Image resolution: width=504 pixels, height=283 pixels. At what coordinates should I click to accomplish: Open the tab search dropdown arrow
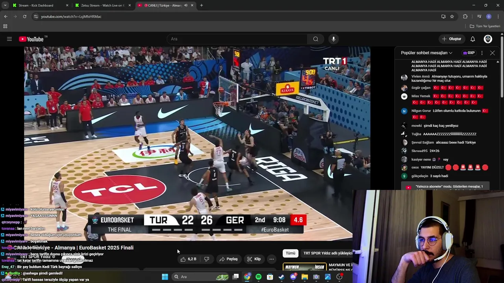(x=5, y=6)
